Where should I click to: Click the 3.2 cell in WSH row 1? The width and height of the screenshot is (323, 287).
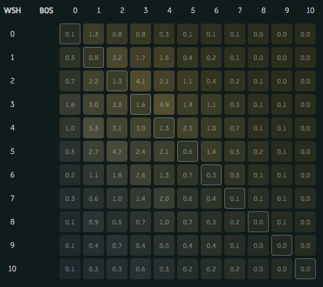[117, 57]
